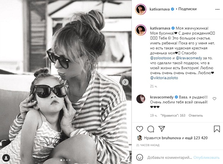This screenshot has height=164, width=223.
Task: Open @zolootooo mention link
Action: point(161,58)
